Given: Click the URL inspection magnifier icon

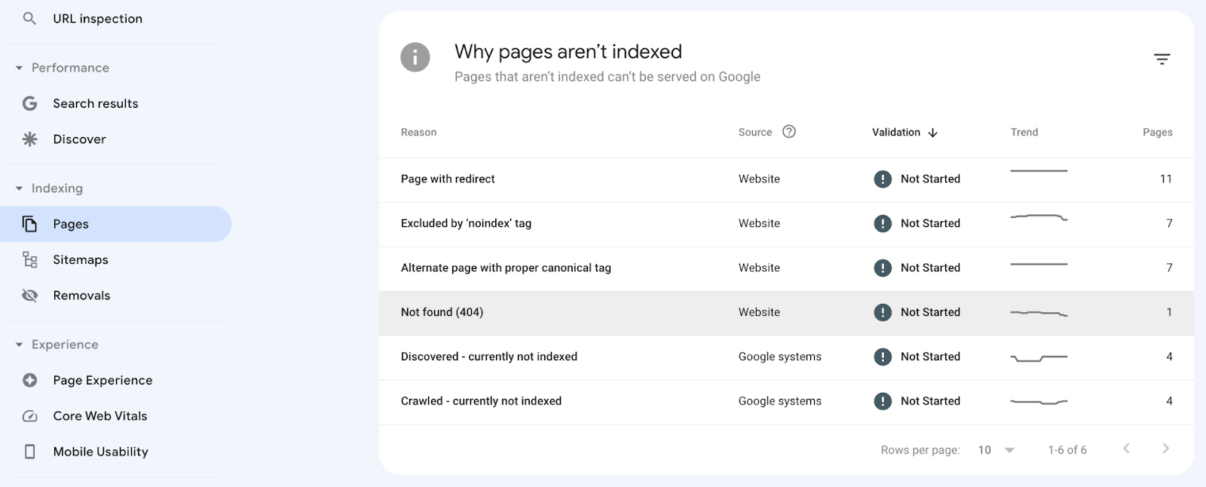Looking at the screenshot, I should point(29,18).
